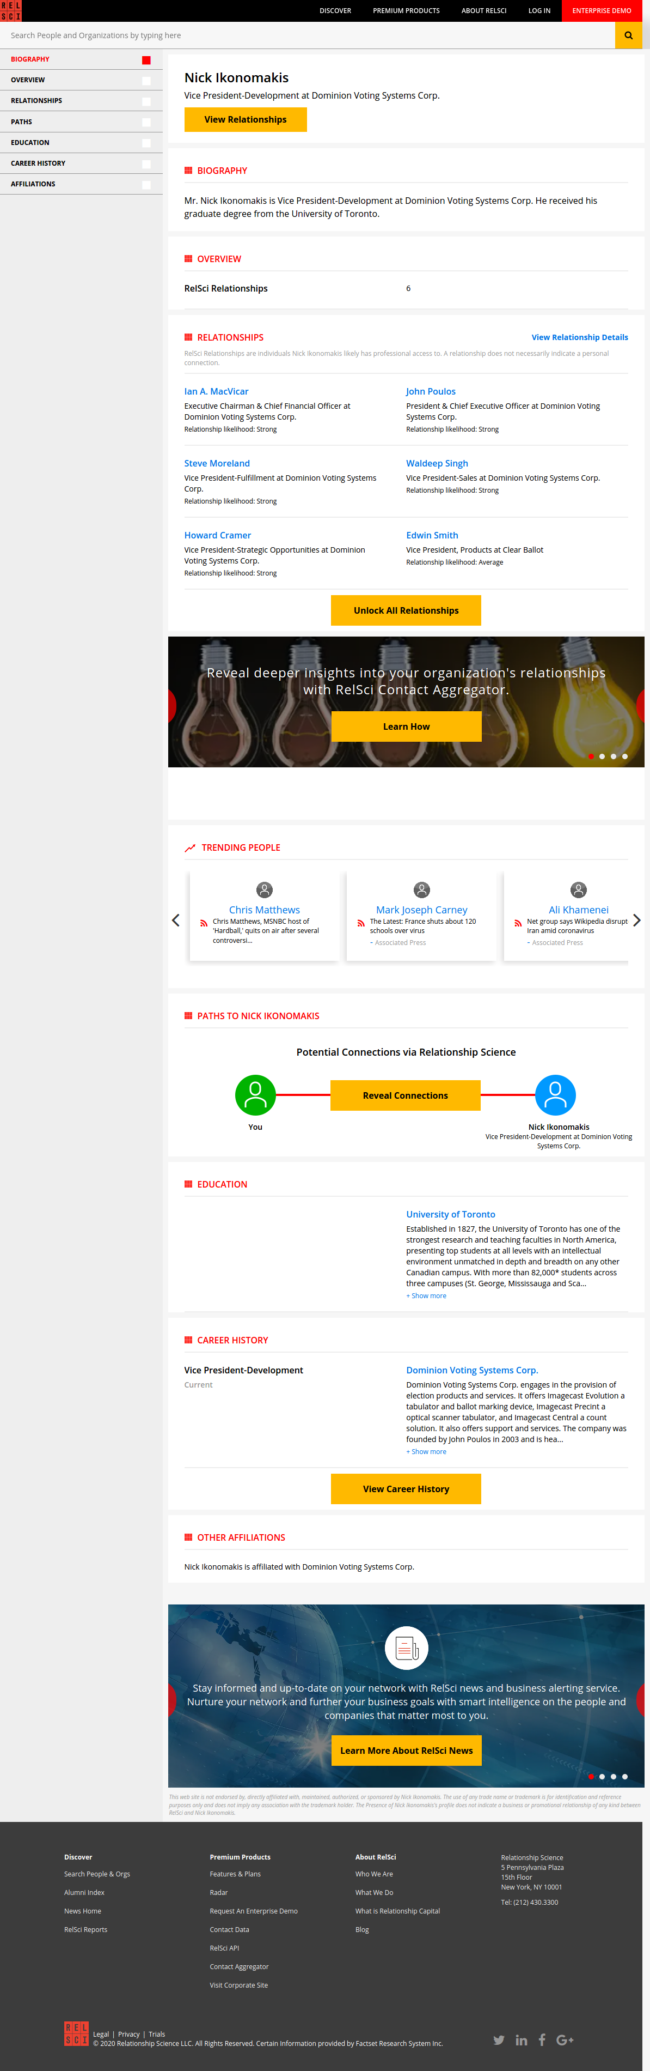Open the Dominion Voting Systems Corp. link

[471, 1371]
